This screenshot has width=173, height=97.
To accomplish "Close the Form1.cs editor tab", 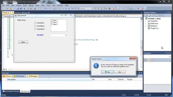I will coord(13,13).
